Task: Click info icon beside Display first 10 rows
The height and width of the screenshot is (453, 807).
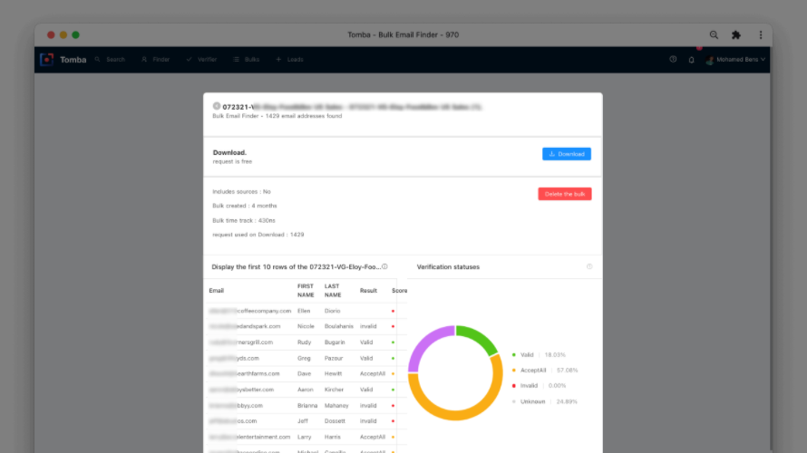Action: (384, 266)
